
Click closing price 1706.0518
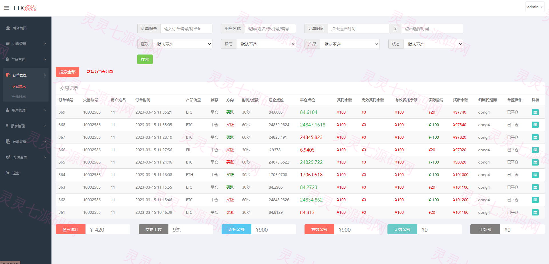[x=311, y=175]
